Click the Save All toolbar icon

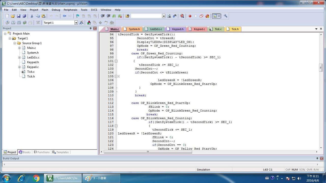(24, 16)
